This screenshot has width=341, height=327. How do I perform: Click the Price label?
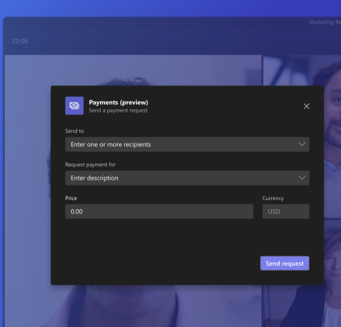pos(71,198)
